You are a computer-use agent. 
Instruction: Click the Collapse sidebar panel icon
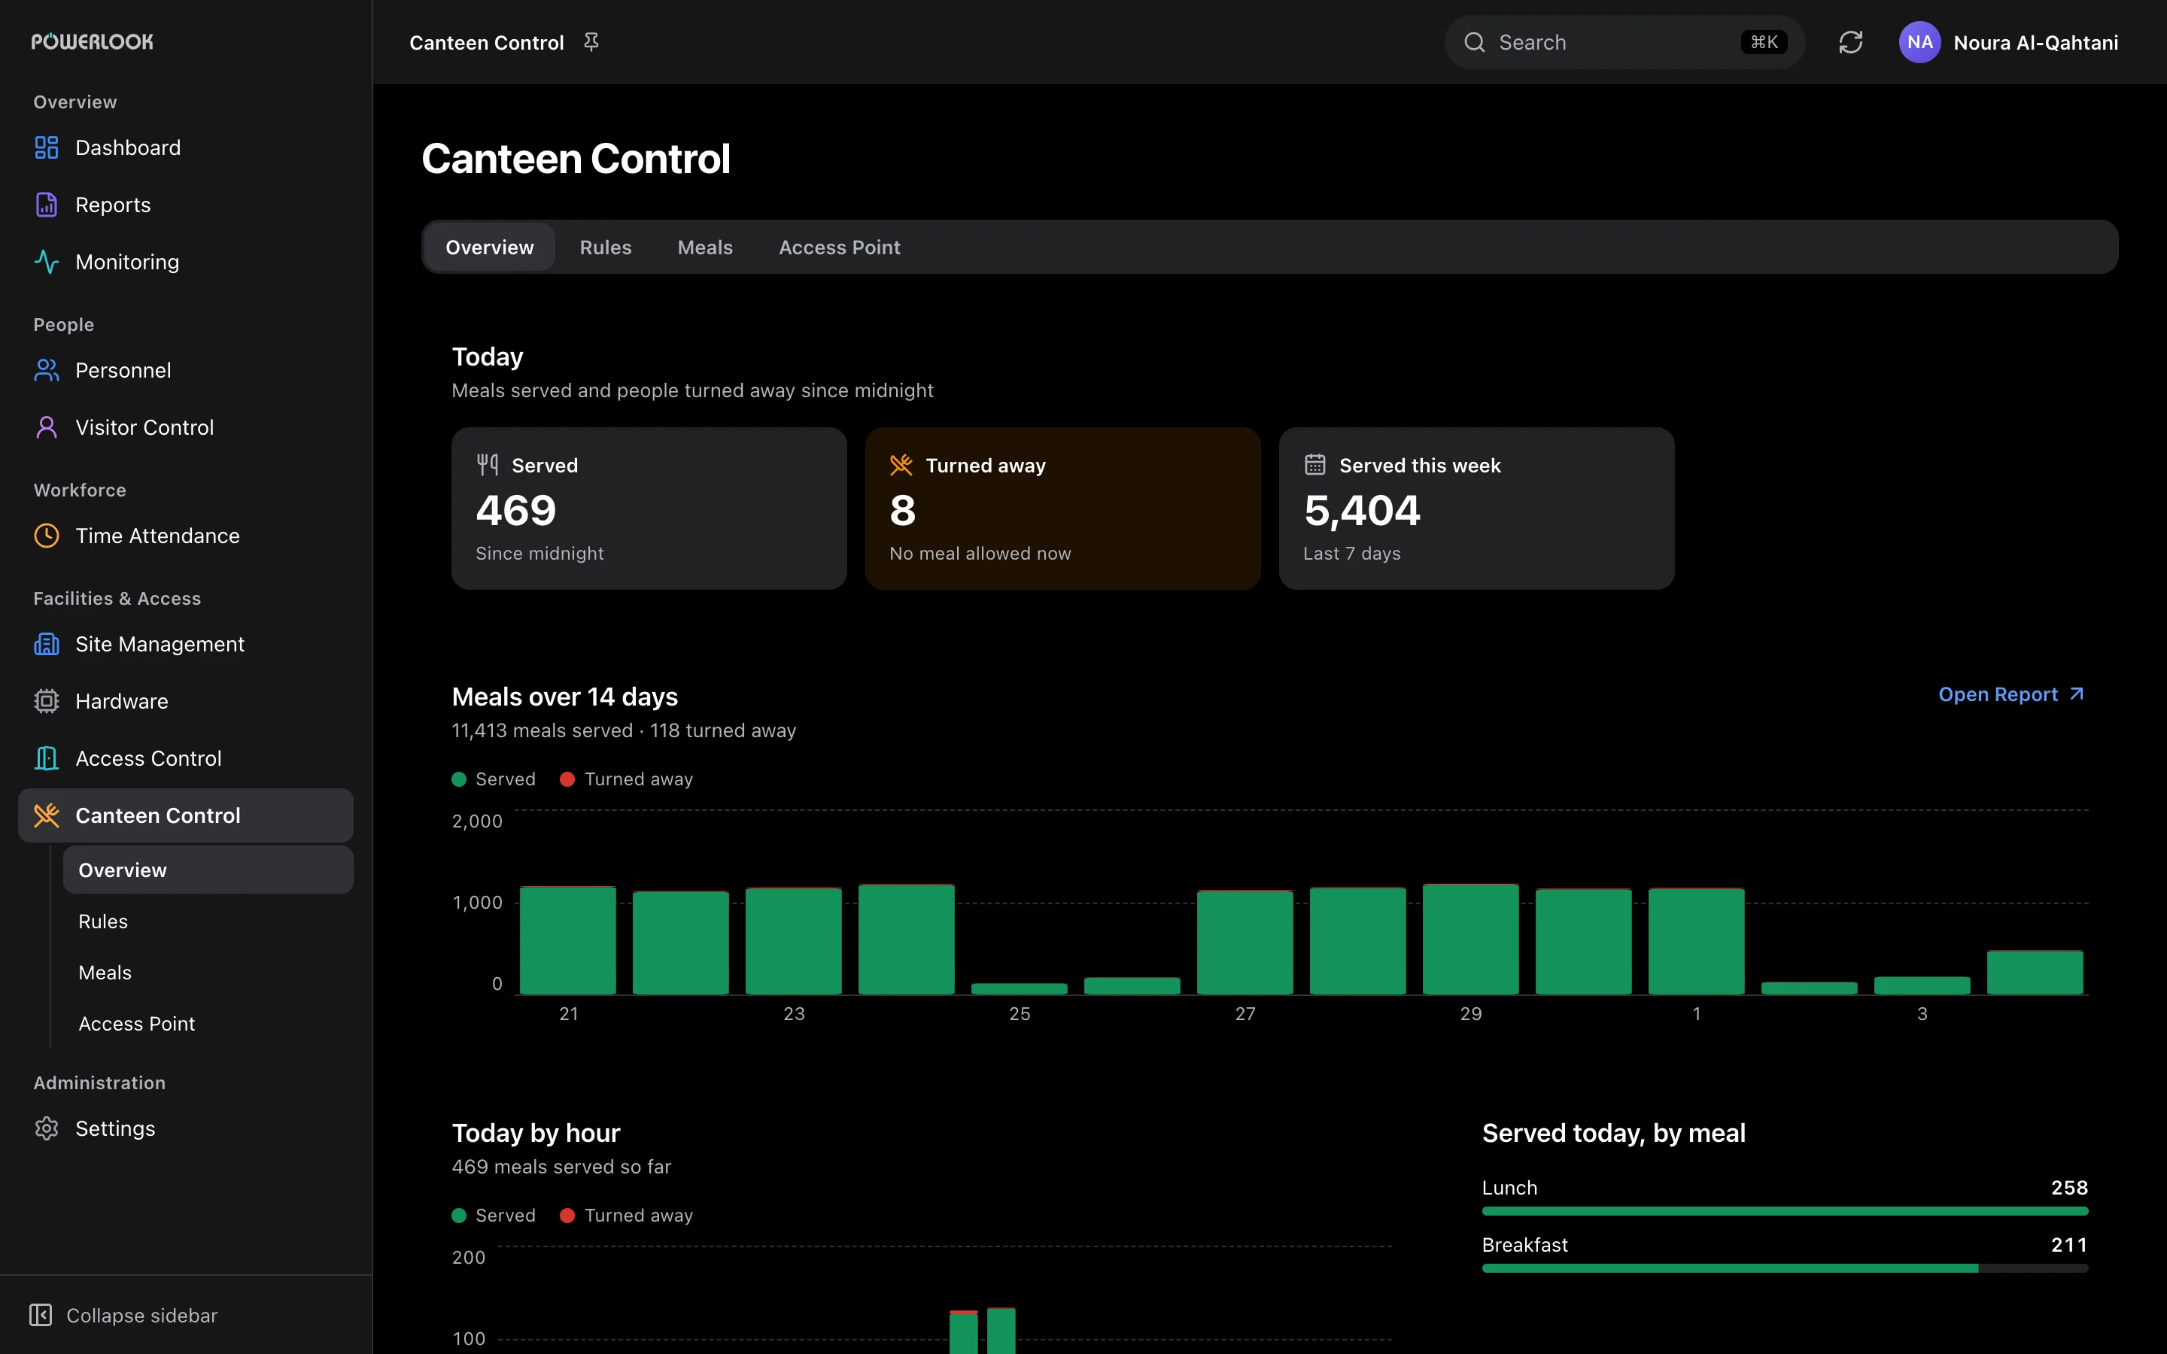tap(41, 1316)
